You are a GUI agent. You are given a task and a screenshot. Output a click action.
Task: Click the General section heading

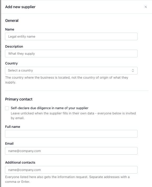[12, 21]
